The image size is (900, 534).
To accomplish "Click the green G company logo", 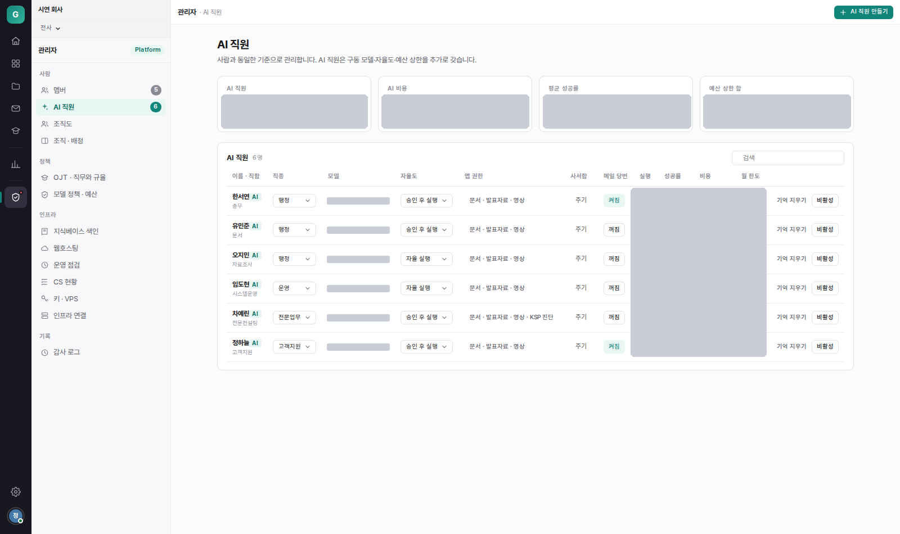I will point(16,15).
